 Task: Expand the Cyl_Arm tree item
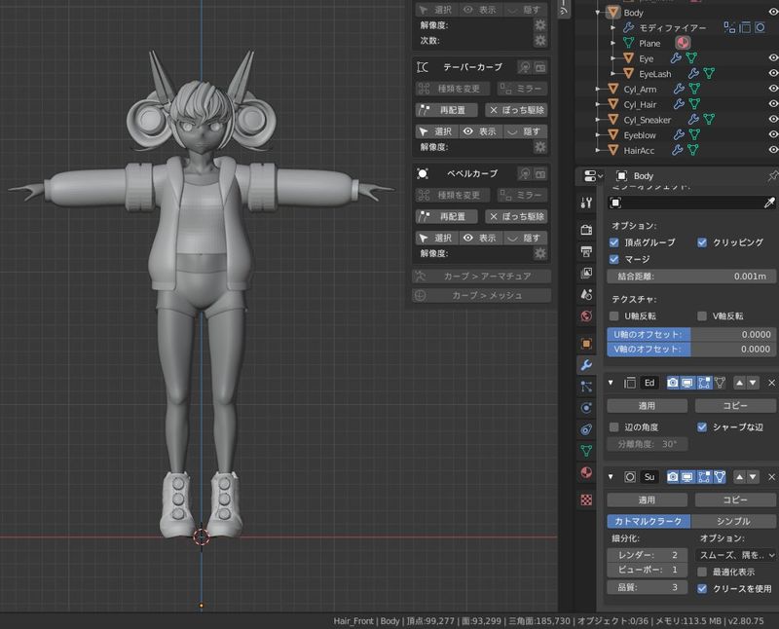[x=599, y=90]
